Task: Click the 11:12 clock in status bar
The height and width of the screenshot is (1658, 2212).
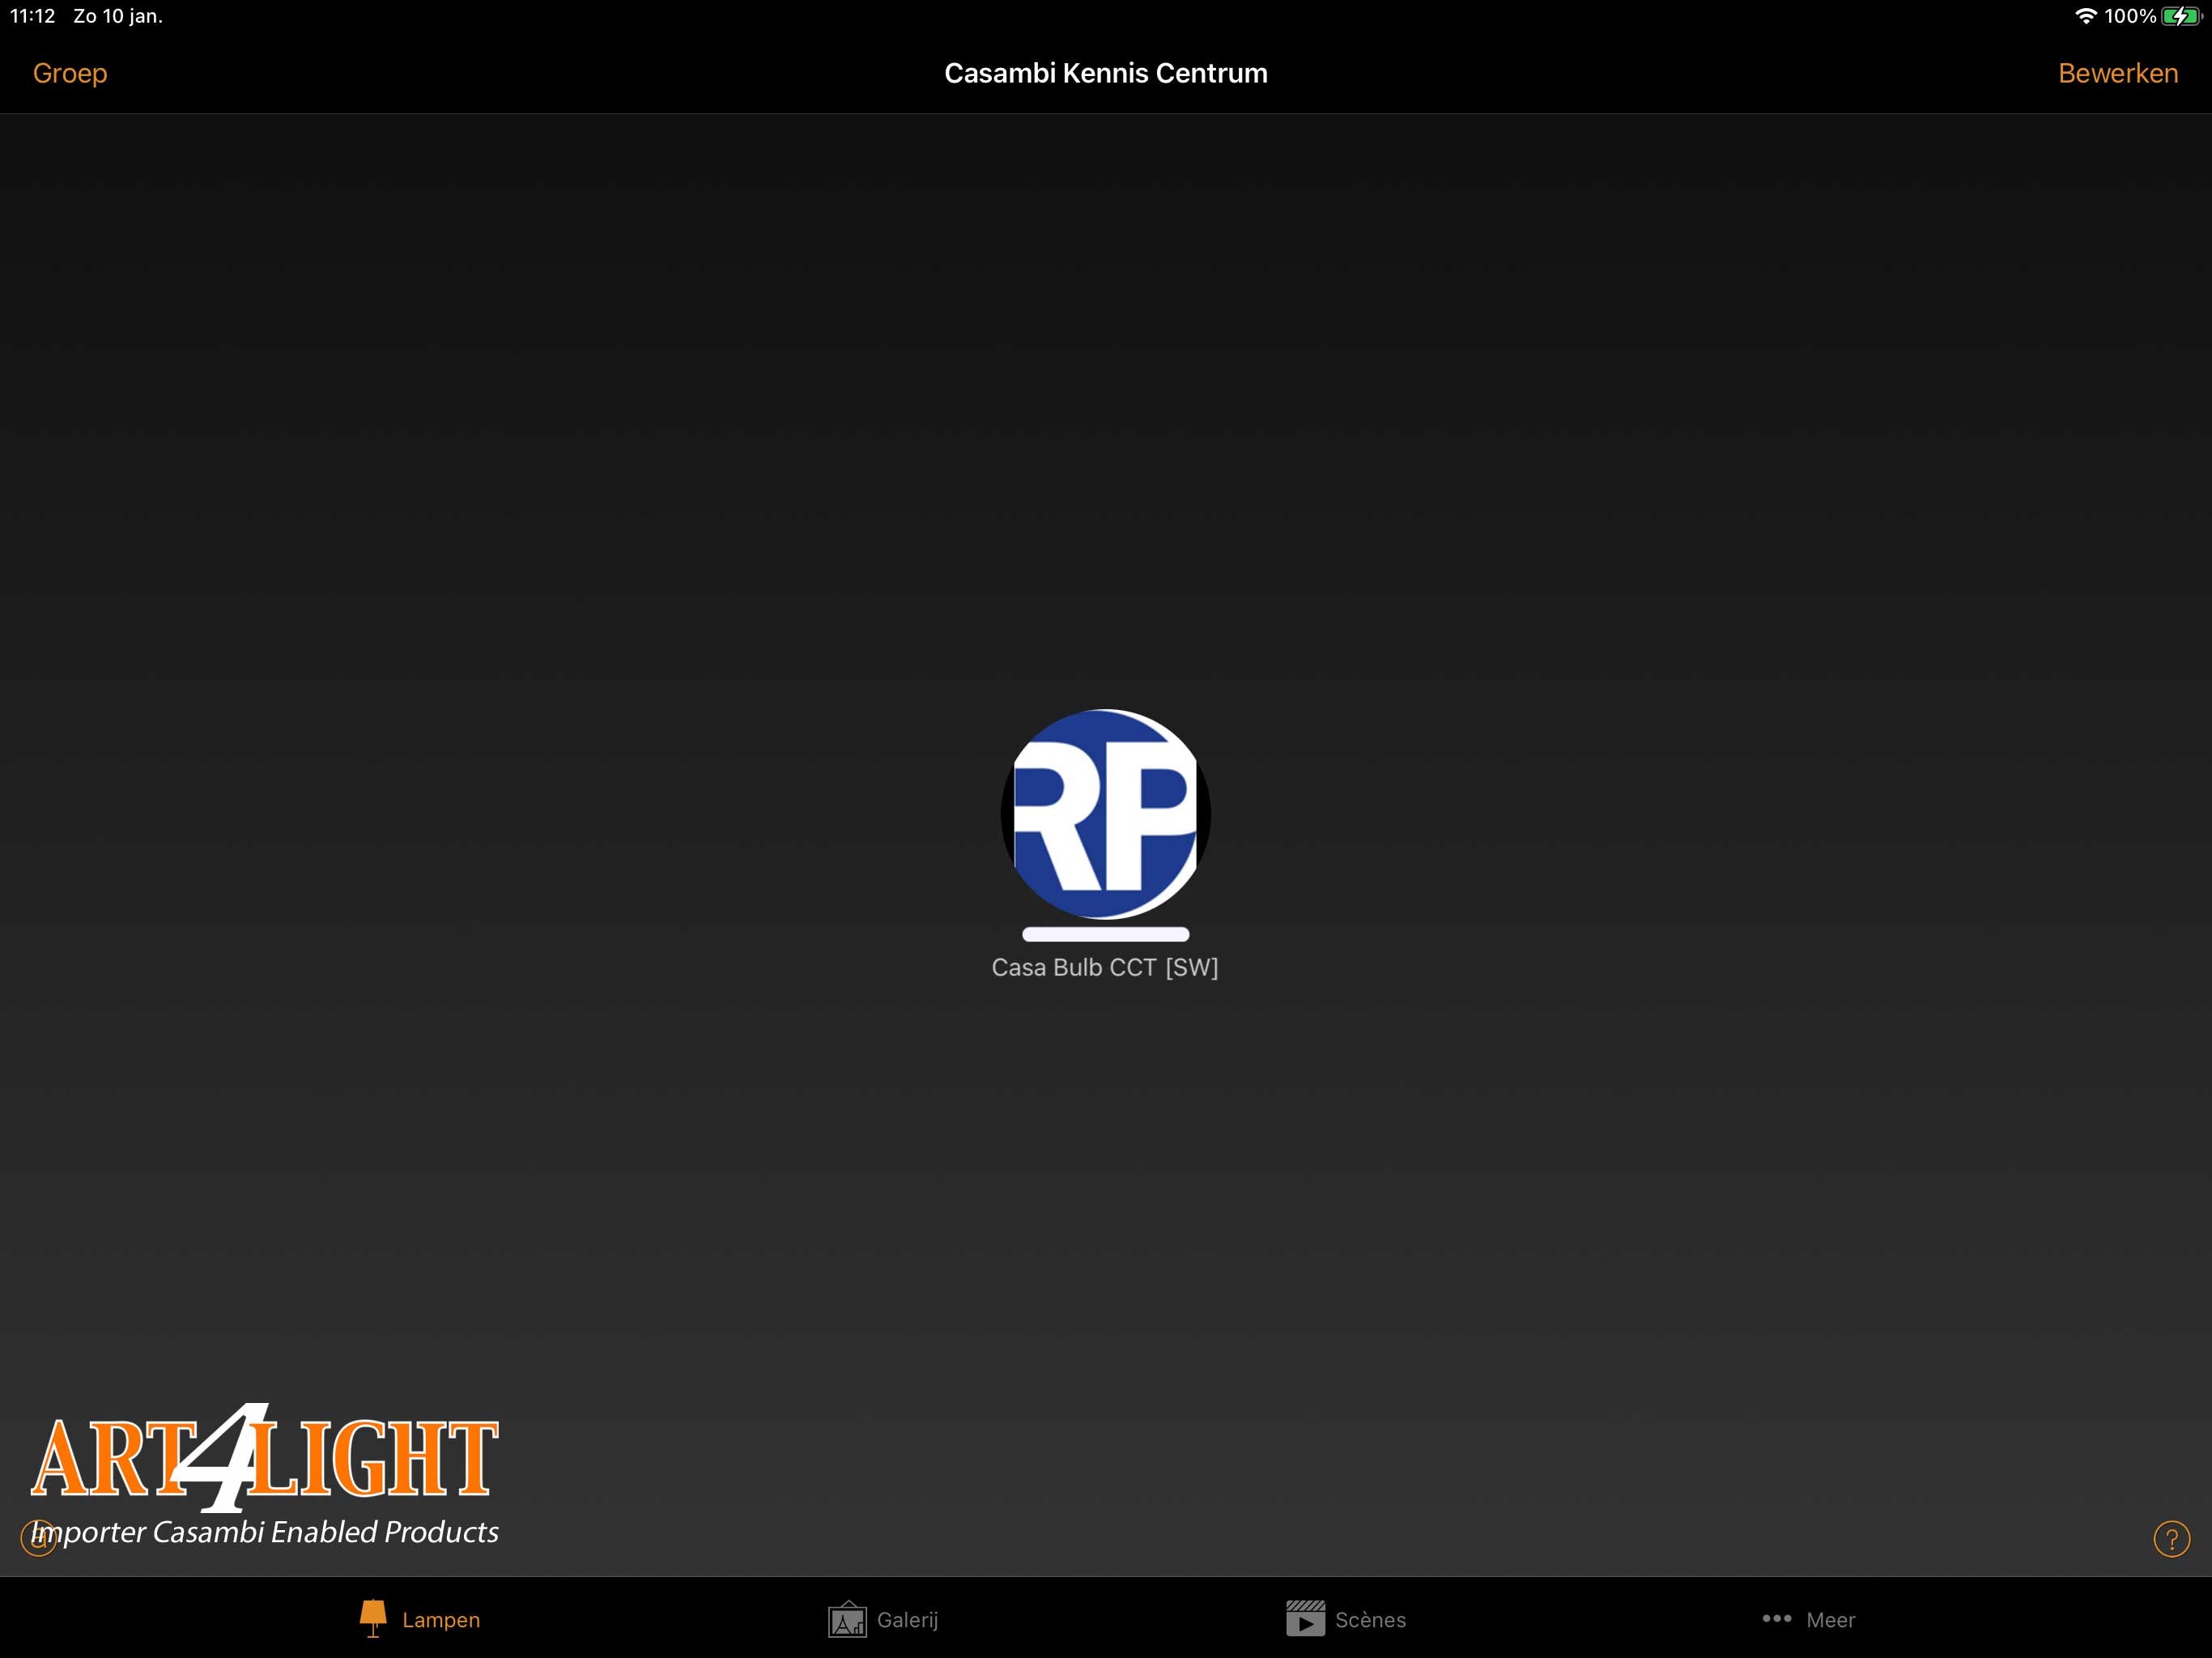Action: [33, 16]
